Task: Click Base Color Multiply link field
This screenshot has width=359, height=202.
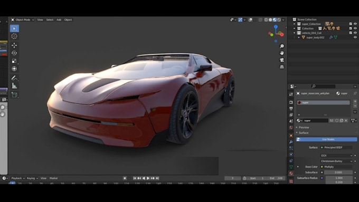Action: [x=336, y=167]
